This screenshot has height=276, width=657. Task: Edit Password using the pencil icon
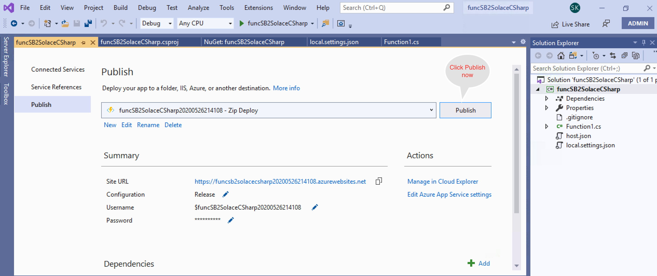point(231,220)
